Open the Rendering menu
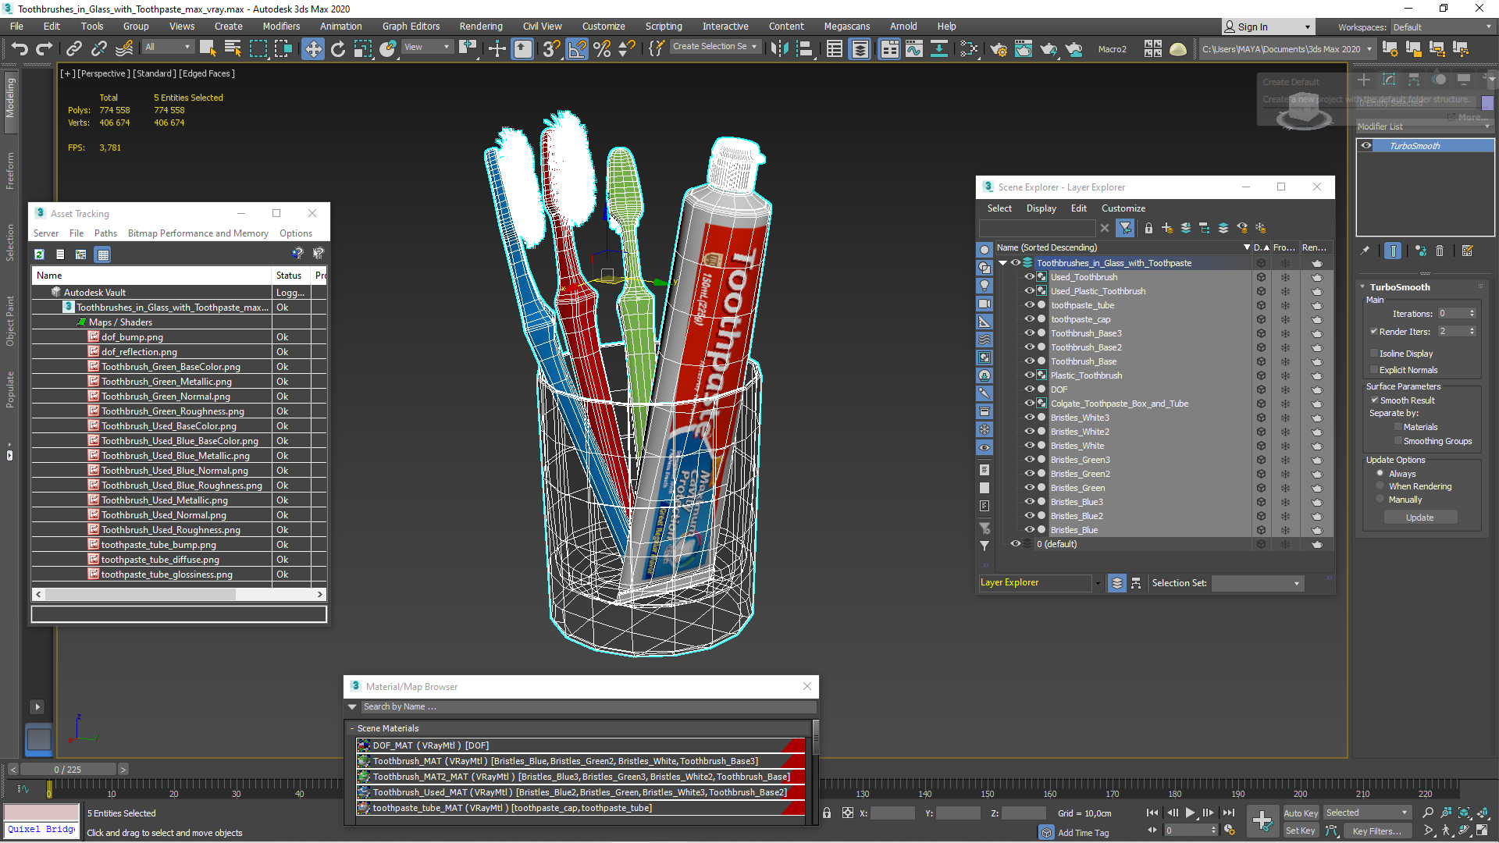The width and height of the screenshot is (1499, 843). [481, 27]
